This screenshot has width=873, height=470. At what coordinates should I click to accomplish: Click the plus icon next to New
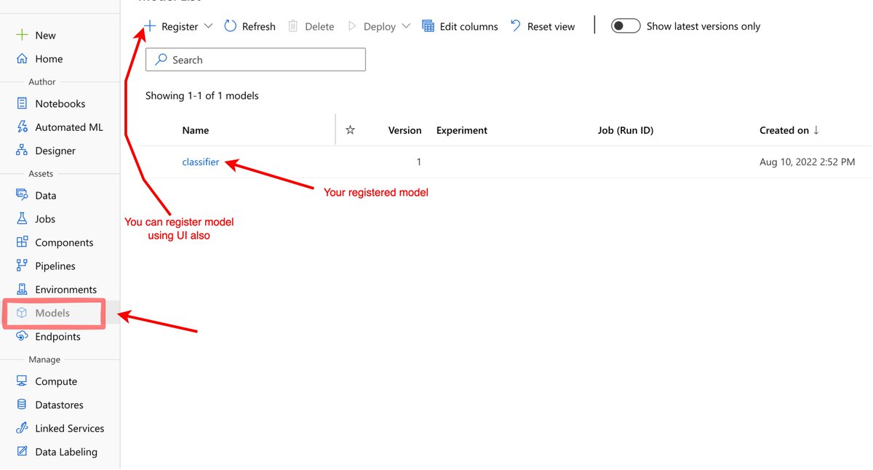coord(22,35)
